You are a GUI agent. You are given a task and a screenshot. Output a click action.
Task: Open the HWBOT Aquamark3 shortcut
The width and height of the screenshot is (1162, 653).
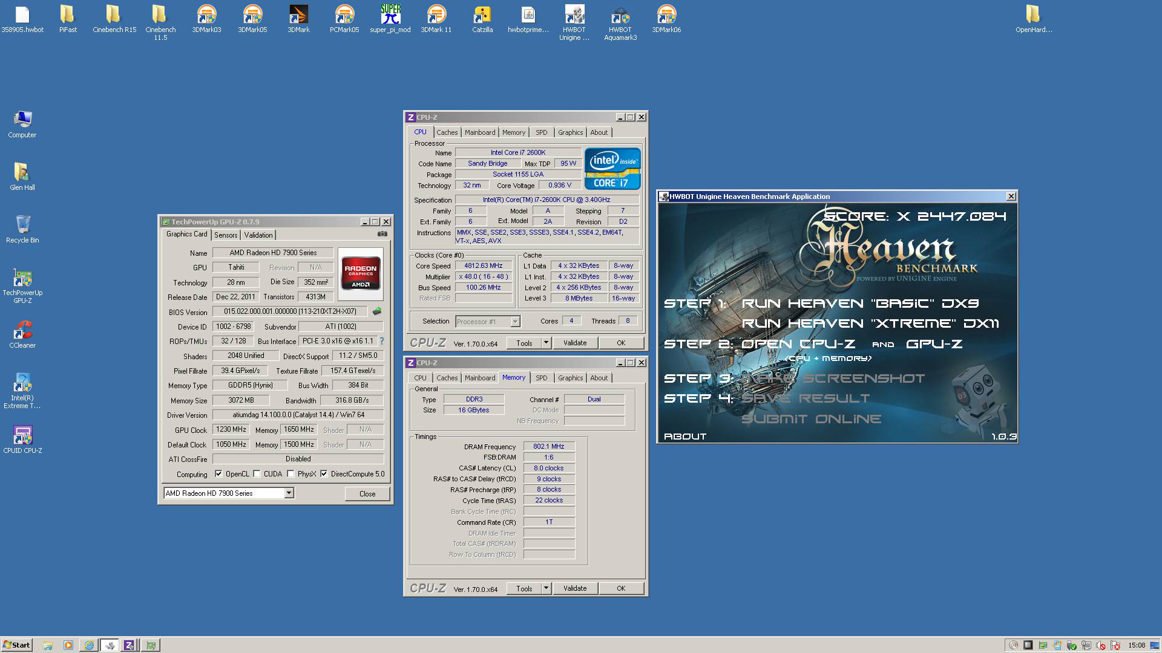click(x=620, y=23)
